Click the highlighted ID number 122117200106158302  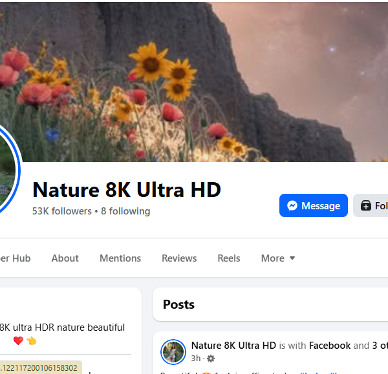41,368
